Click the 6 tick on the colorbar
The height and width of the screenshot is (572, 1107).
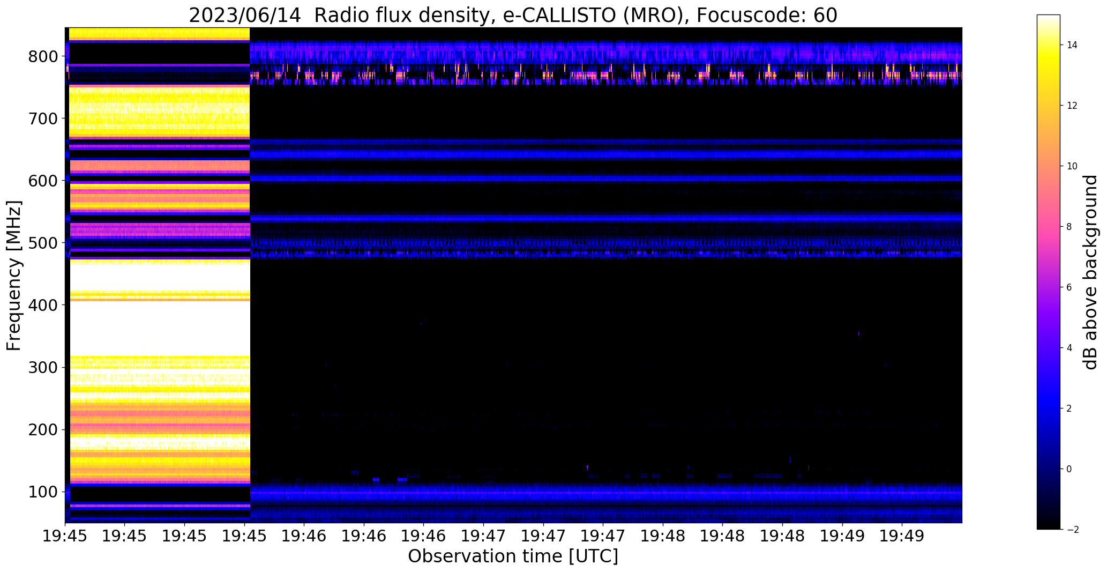(1069, 287)
